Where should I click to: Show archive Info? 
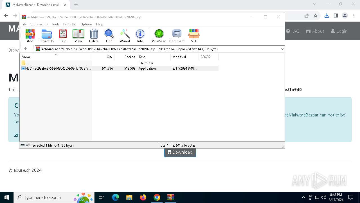140,36
